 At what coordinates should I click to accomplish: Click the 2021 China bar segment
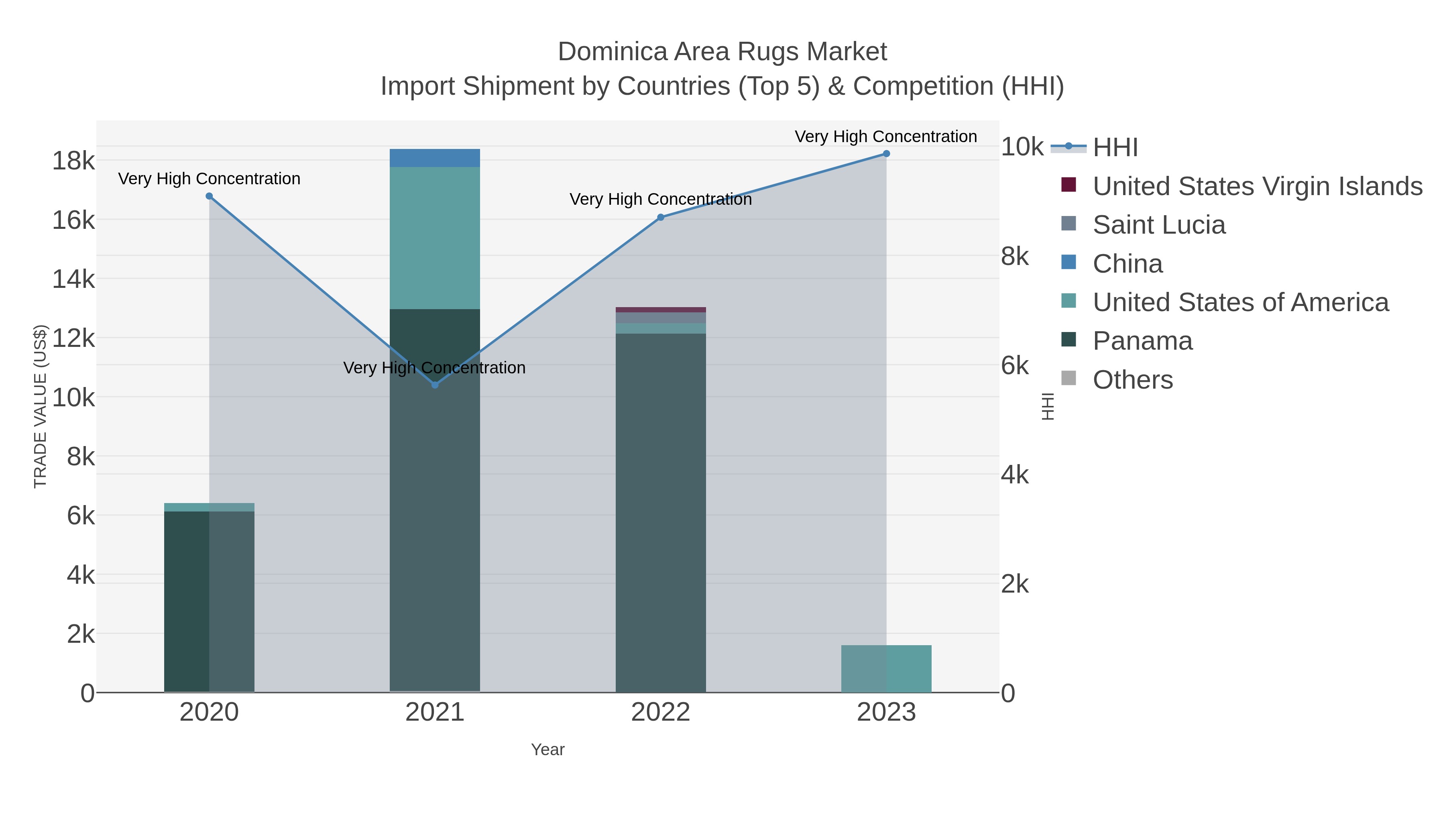(435, 158)
